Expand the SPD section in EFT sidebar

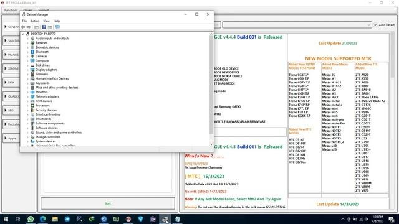click(x=11, y=110)
